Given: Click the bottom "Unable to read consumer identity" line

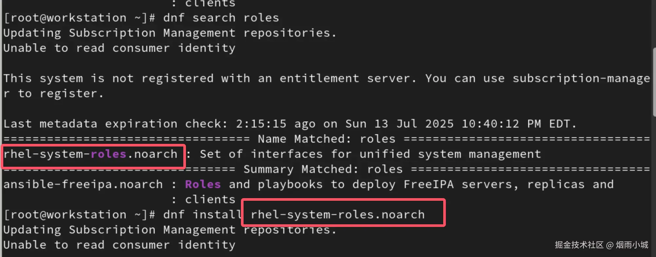Looking at the screenshot, I should pos(119,245).
